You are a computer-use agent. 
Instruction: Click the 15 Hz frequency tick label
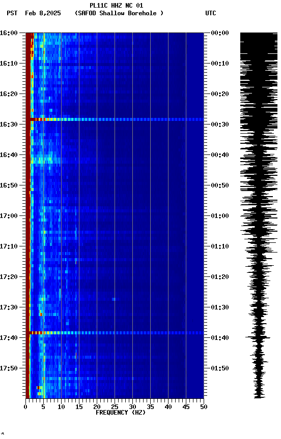79,407
